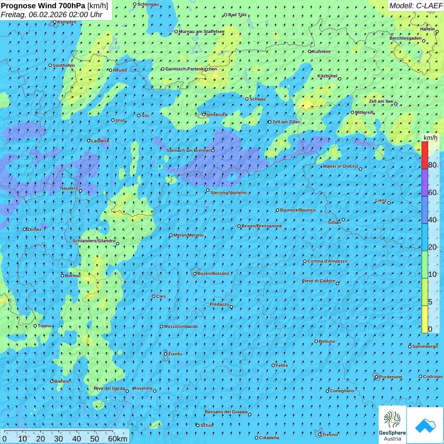Click the forecast date 'Freitag, 06.02.2026 02:00 Uhr'
The image size is (444, 444).
coord(52,15)
